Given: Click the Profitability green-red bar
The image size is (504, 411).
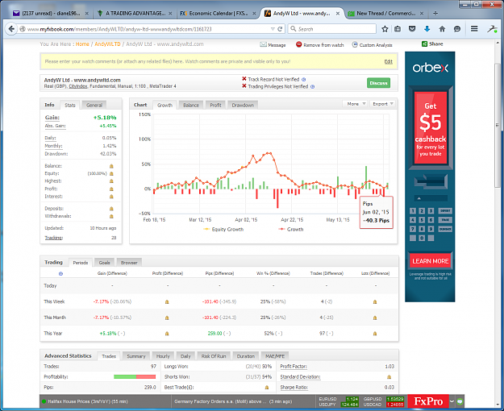Looking at the screenshot, I should [x=135, y=376].
